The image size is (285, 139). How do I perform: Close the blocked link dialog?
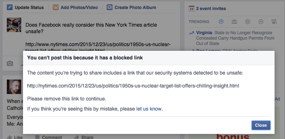(x=261, y=125)
